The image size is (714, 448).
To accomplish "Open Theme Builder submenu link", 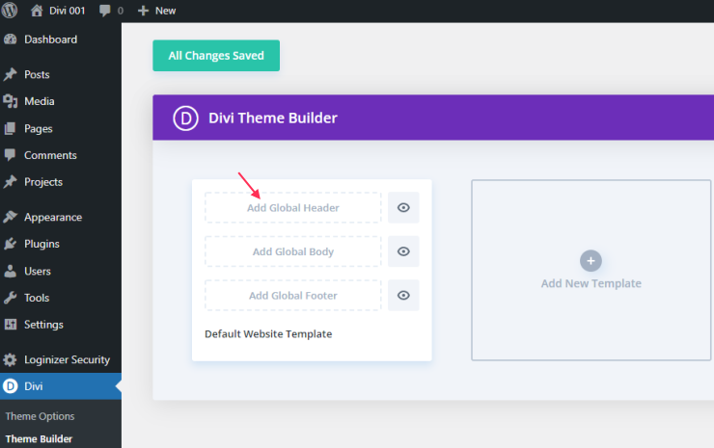I will [39, 439].
